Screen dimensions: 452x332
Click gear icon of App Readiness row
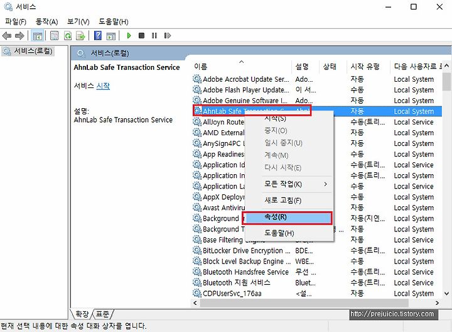tap(197, 154)
